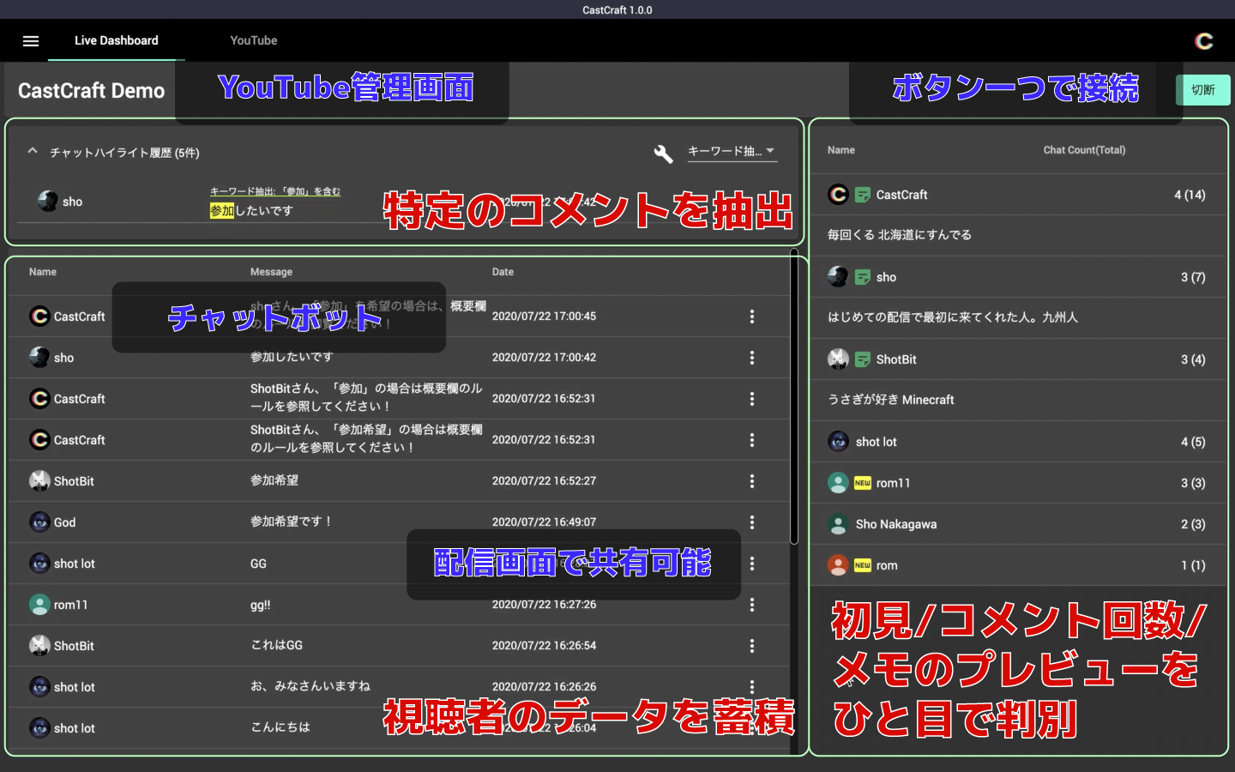
Task: Open the kebab menu on ShotBit's 参加希望 row
Action: pyautogui.click(x=752, y=481)
